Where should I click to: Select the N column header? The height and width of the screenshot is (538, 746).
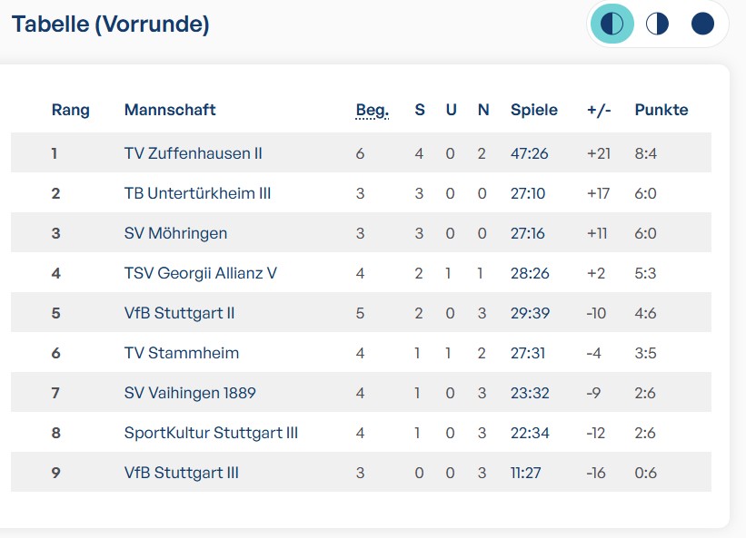point(482,110)
